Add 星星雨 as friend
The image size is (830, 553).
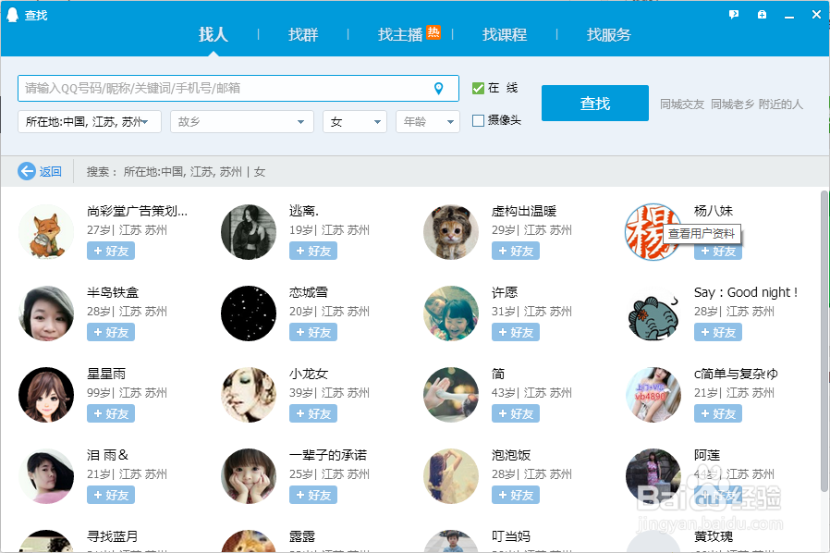111,413
